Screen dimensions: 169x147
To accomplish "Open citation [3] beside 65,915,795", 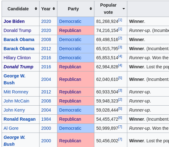I will pyautogui.click(x=120, y=47).
